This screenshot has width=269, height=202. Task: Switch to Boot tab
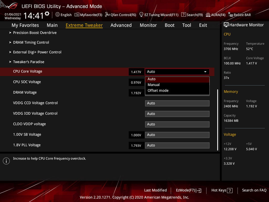point(169,25)
